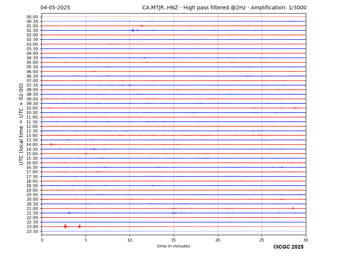Select the 08:00 time row label
The height and width of the screenshot is (261, 347).
pos(32,90)
